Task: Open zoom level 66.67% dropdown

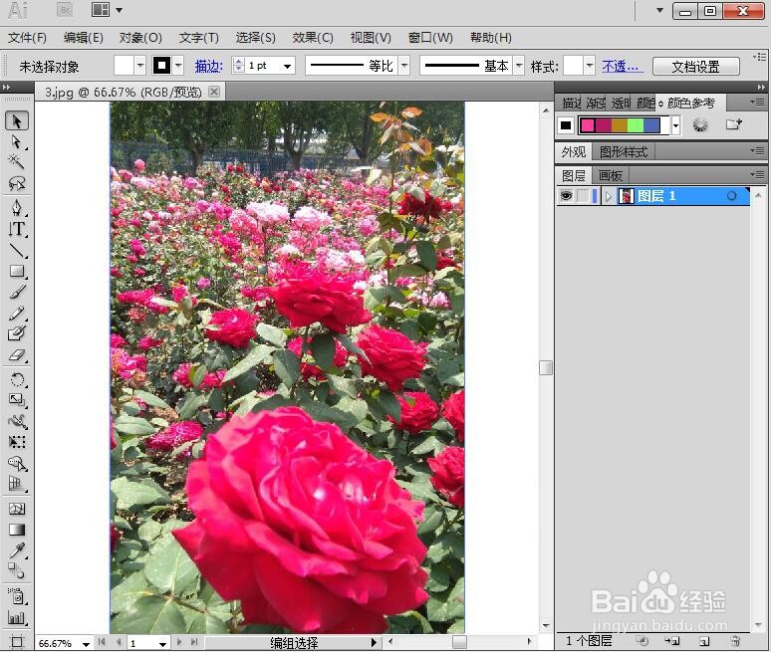Action: (x=86, y=643)
